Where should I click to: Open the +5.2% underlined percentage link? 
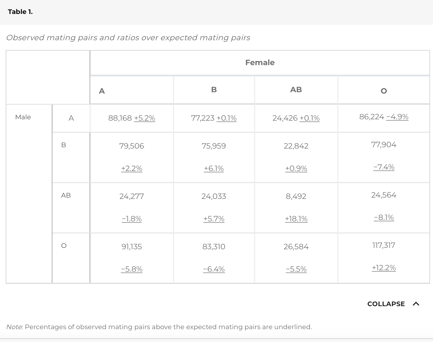[144, 118]
